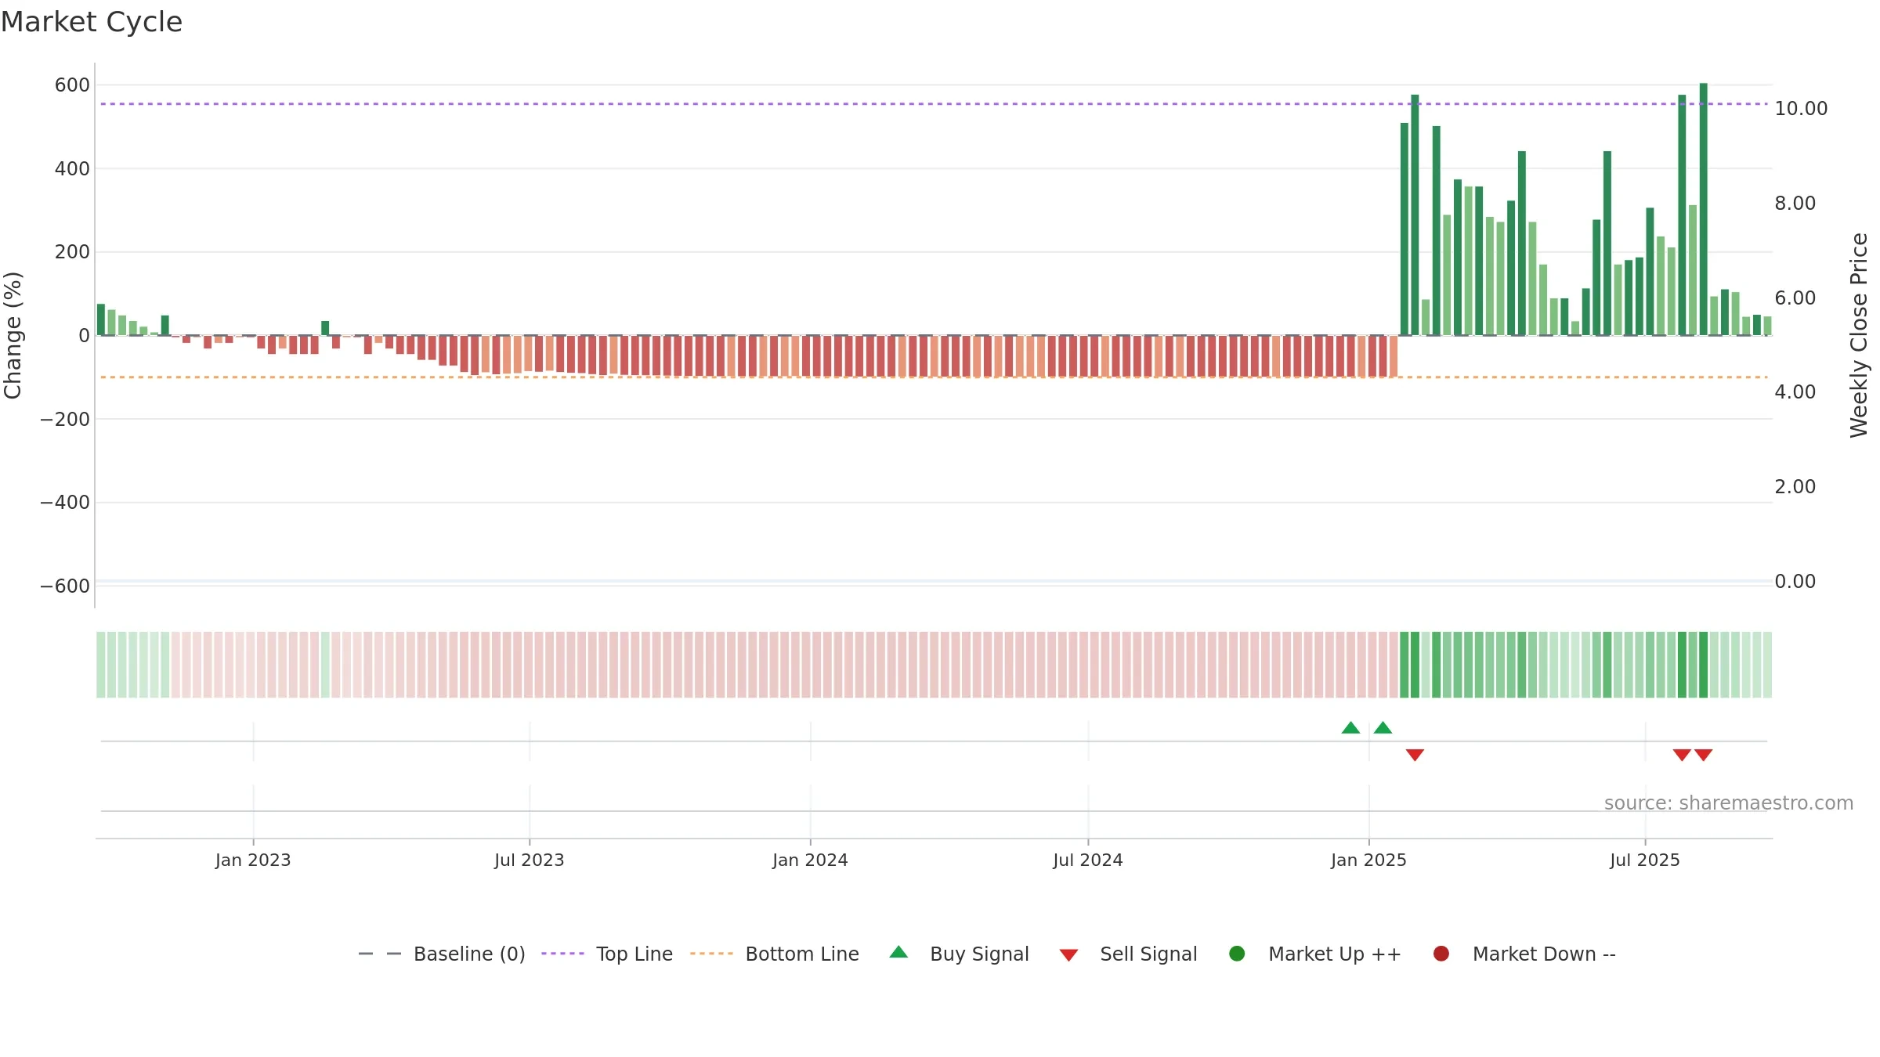Click the 4.00 weekly close price tick
Screen dimensions: 1880x1057
click(1795, 392)
